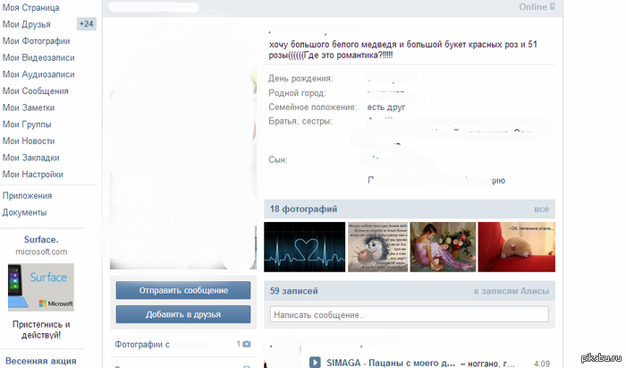
Task: Focus the Написать сообщение field
Action: [410, 314]
